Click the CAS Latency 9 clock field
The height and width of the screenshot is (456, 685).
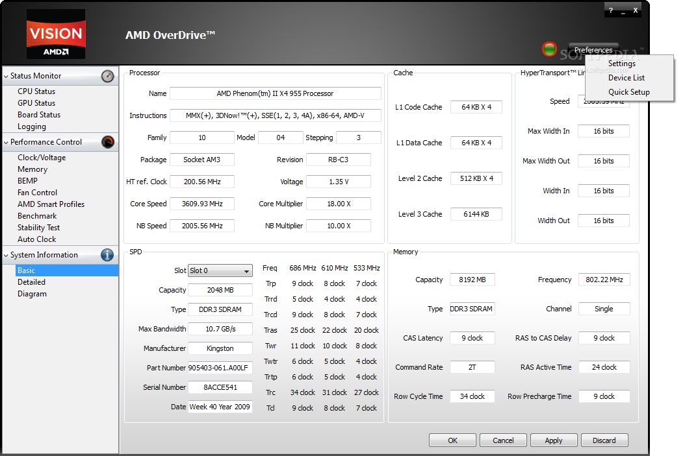click(472, 338)
